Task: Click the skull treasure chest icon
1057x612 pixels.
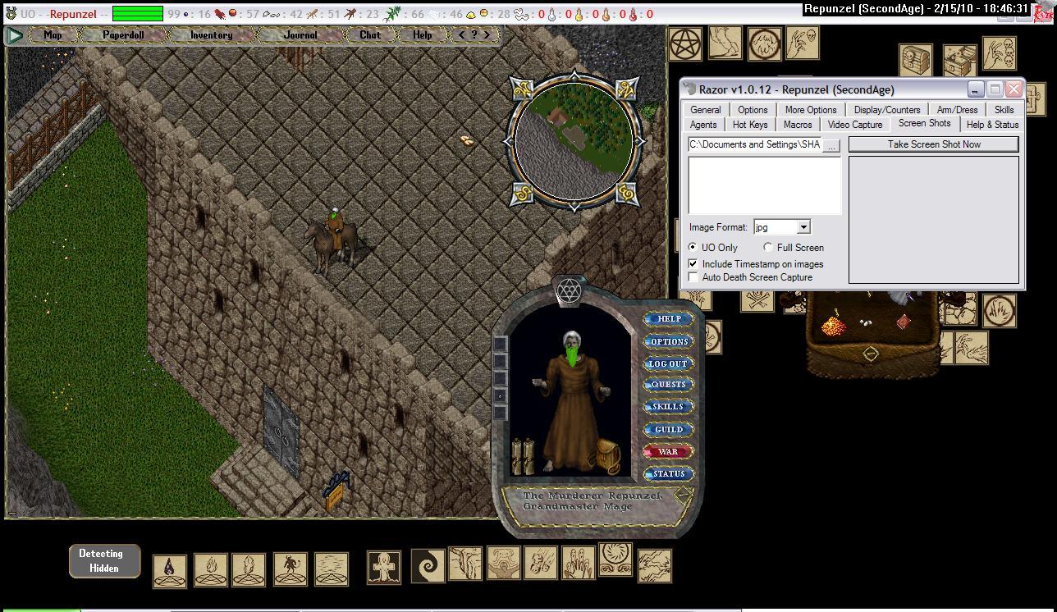Action: (x=916, y=61)
